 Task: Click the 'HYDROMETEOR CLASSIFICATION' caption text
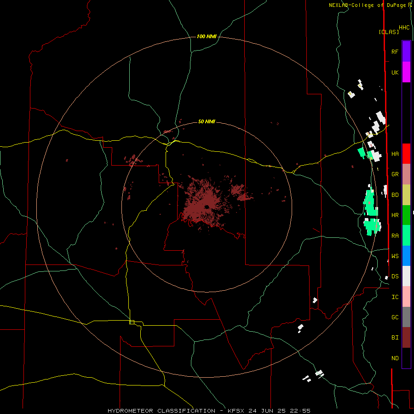[161, 411]
